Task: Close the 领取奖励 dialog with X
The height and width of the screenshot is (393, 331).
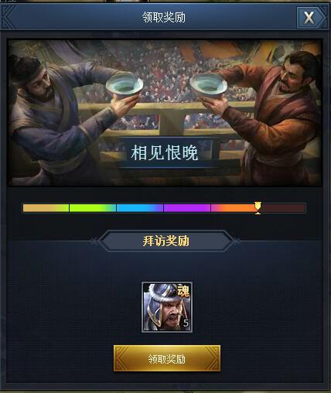Action: point(309,18)
